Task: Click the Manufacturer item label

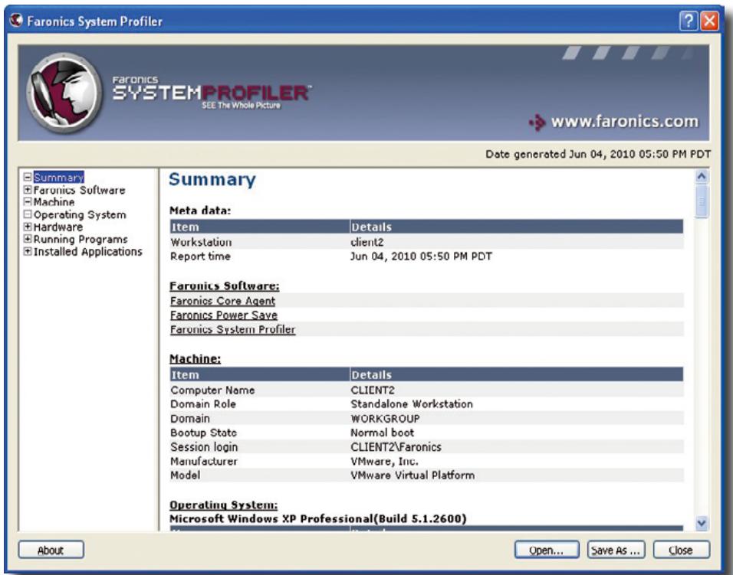Action: [204, 461]
